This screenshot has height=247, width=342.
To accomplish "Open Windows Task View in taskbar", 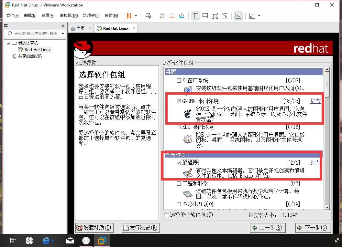I will point(13,241).
